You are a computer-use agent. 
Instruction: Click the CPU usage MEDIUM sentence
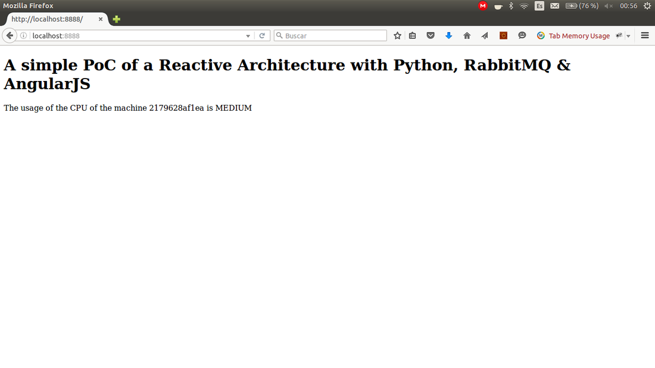128,108
